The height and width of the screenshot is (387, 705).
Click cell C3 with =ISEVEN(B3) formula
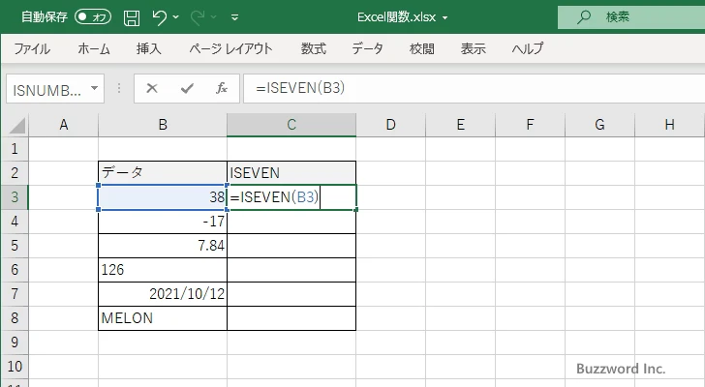(291, 197)
